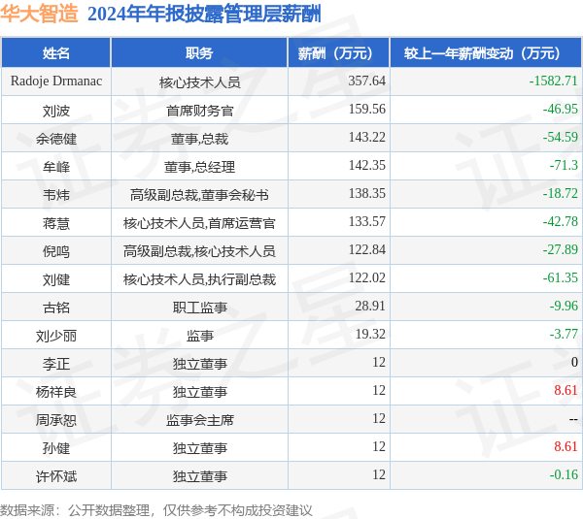Click the name 孙健
This screenshot has height=519, width=583.
(56, 448)
